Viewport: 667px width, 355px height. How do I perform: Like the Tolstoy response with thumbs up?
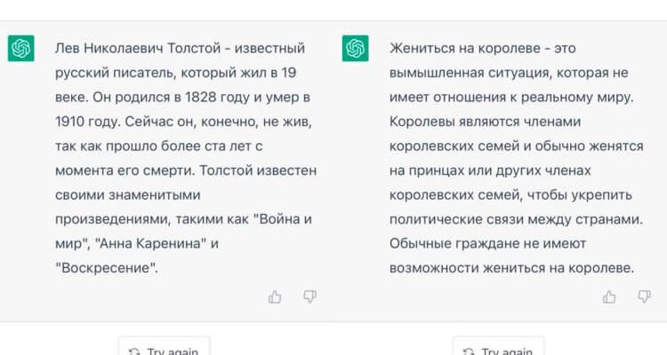[x=276, y=297]
